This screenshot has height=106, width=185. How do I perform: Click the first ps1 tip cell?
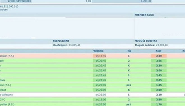click(129, 85)
